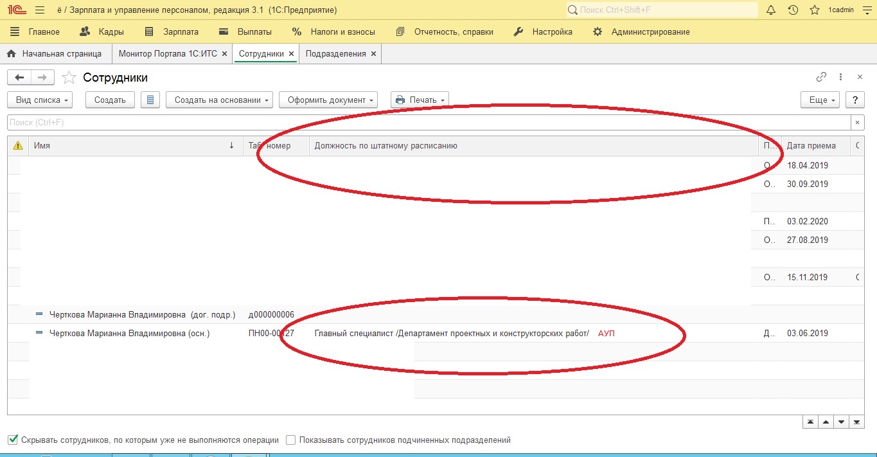
Task: Expand the Печать dropdown menu
Action: (x=420, y=100)
